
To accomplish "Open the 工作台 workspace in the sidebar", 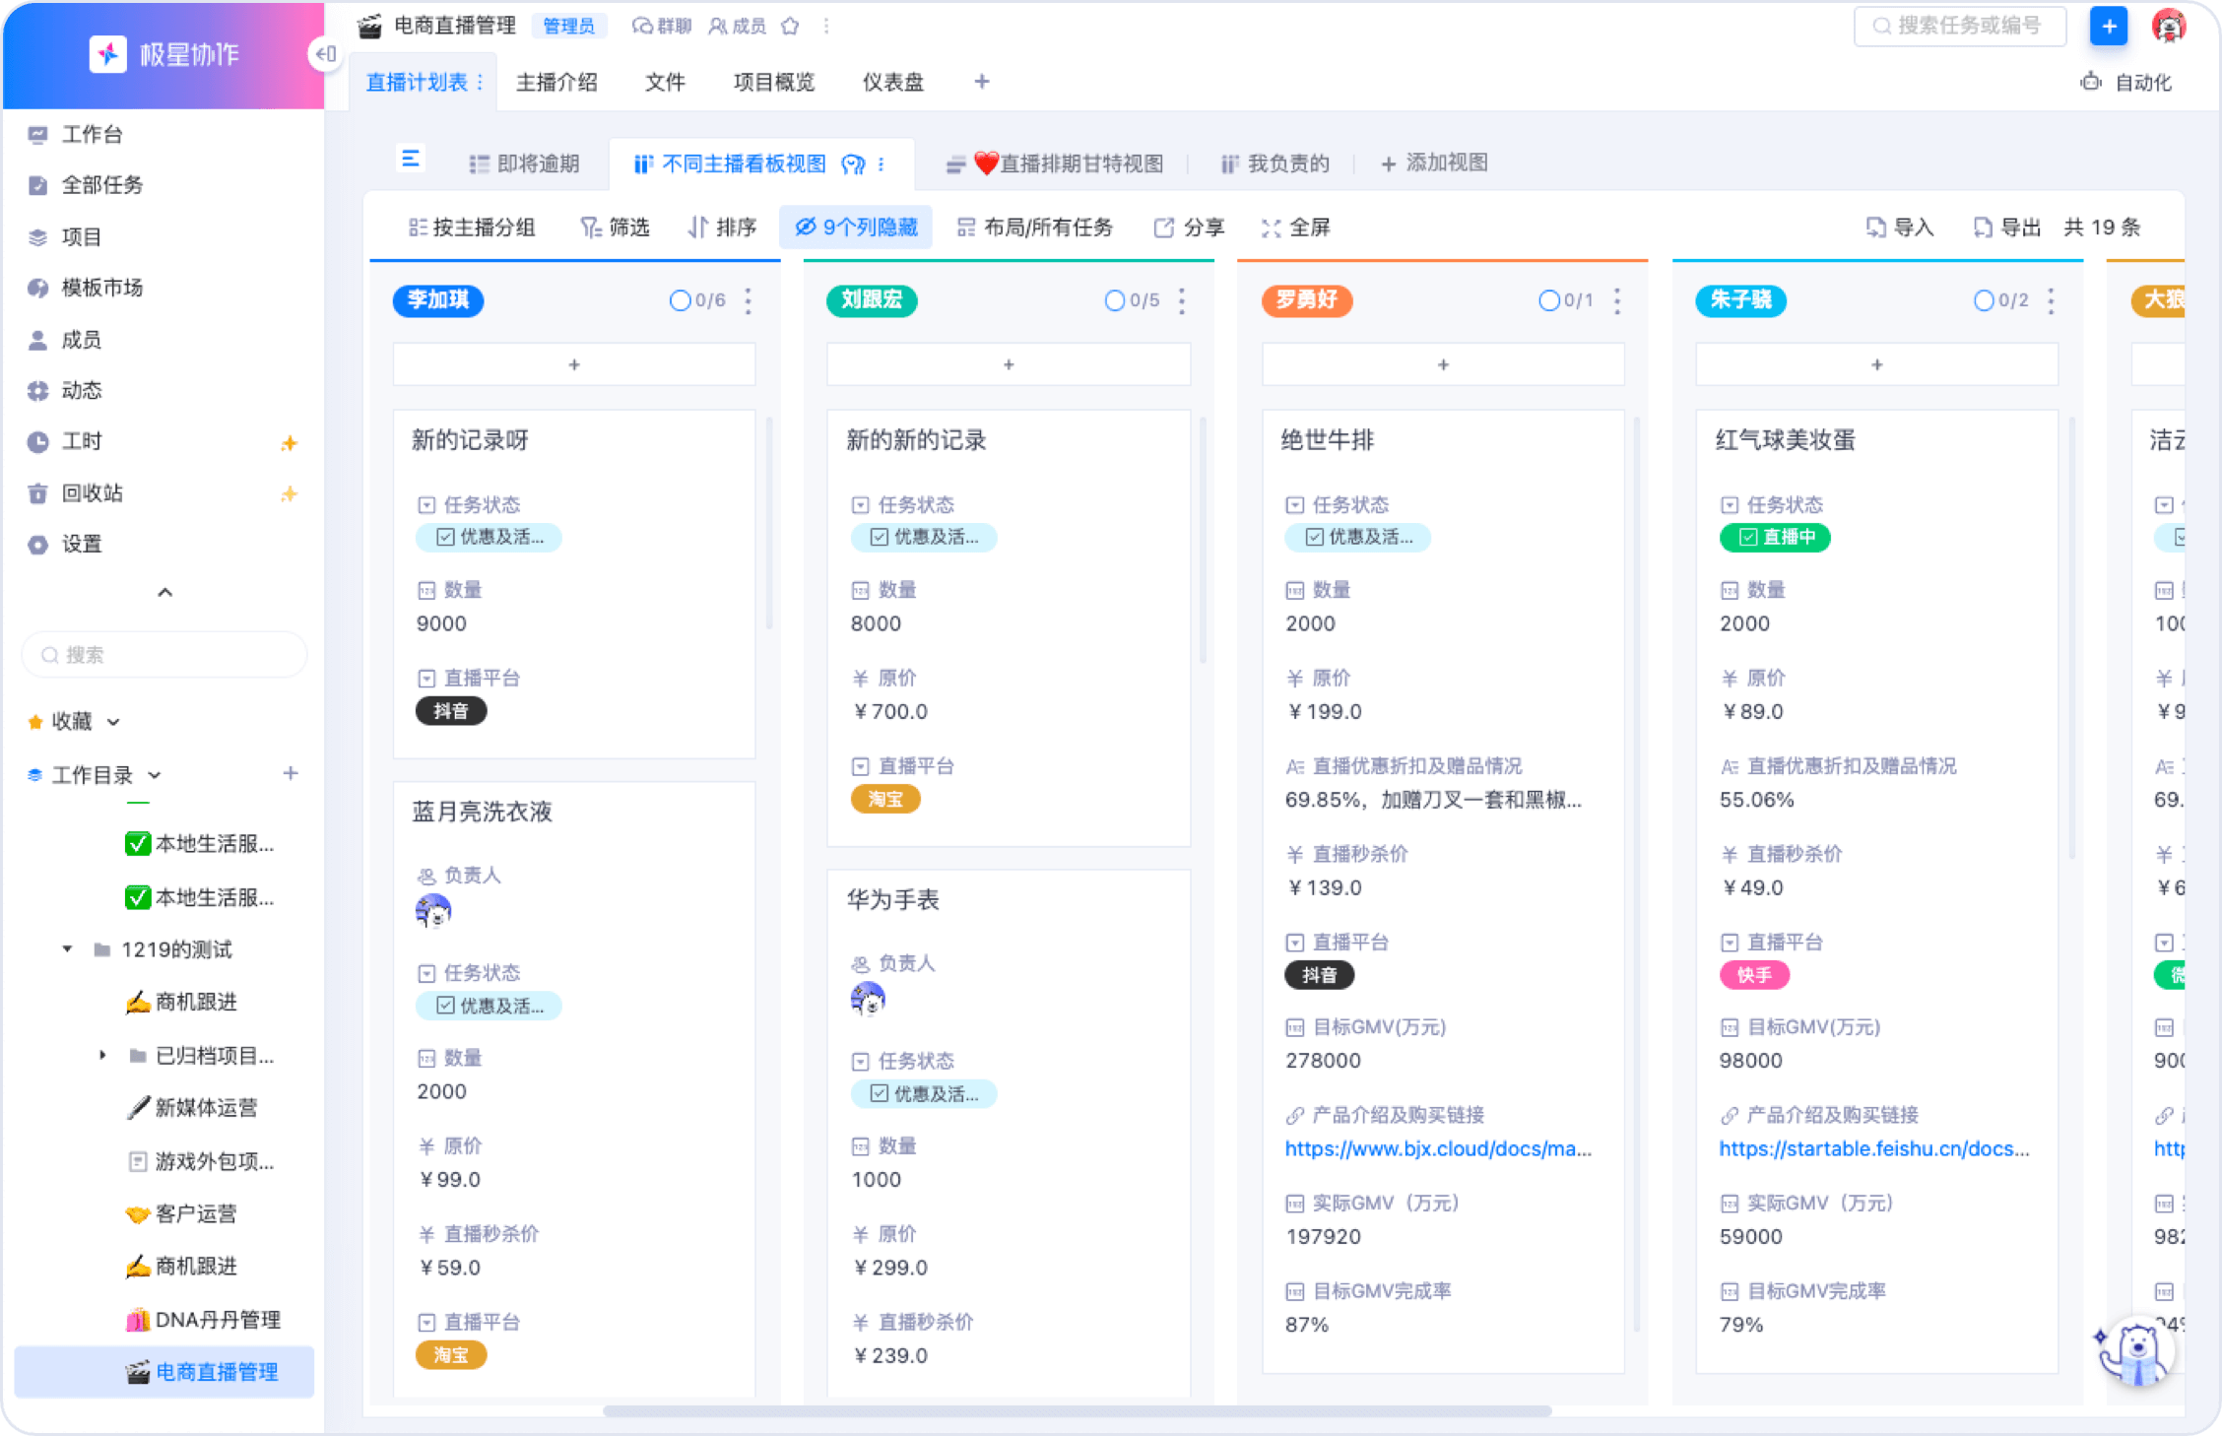I will click(x=92, y=134).
